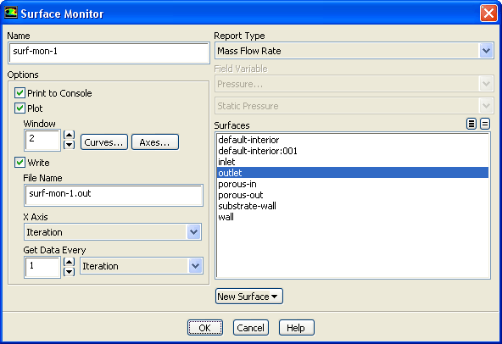Disable the Write checkbox
502x344 pixels.
click(20, 163)
